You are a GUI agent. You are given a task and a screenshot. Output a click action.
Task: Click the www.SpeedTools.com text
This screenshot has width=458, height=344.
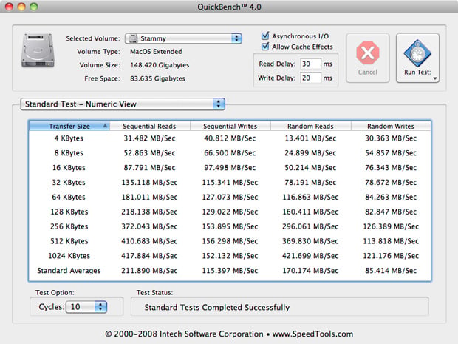click(x=312, y=334)
